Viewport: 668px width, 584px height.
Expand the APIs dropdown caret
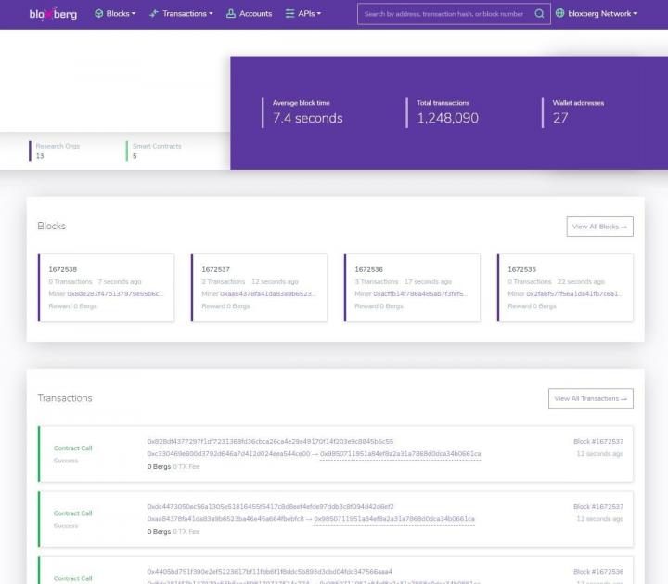(x=319, y=14)
